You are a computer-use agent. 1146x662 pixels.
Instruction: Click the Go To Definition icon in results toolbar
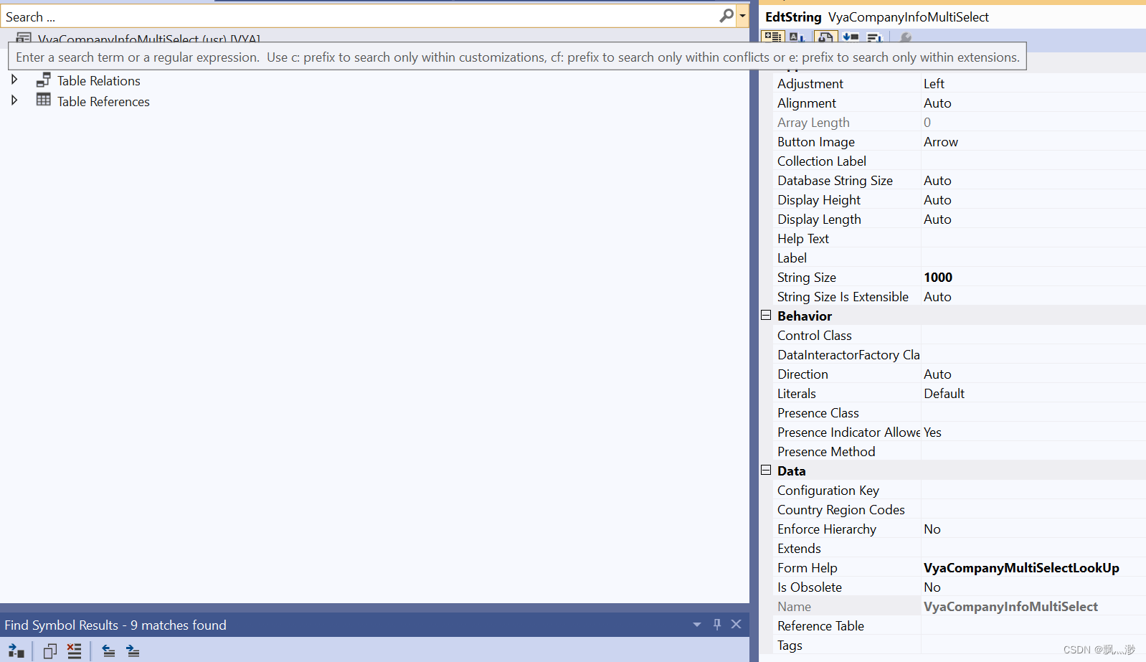pos(16,651)
